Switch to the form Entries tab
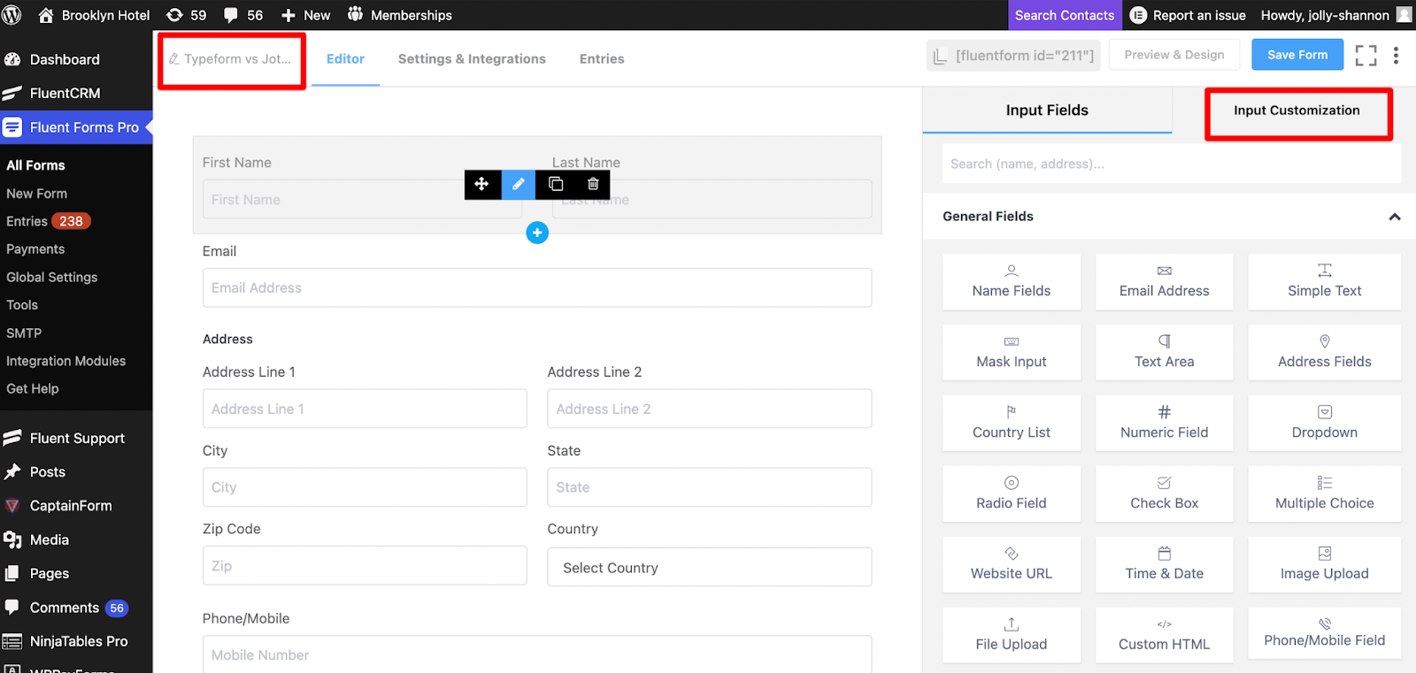This screenshot has width=1416, height=673. [602, 59]
